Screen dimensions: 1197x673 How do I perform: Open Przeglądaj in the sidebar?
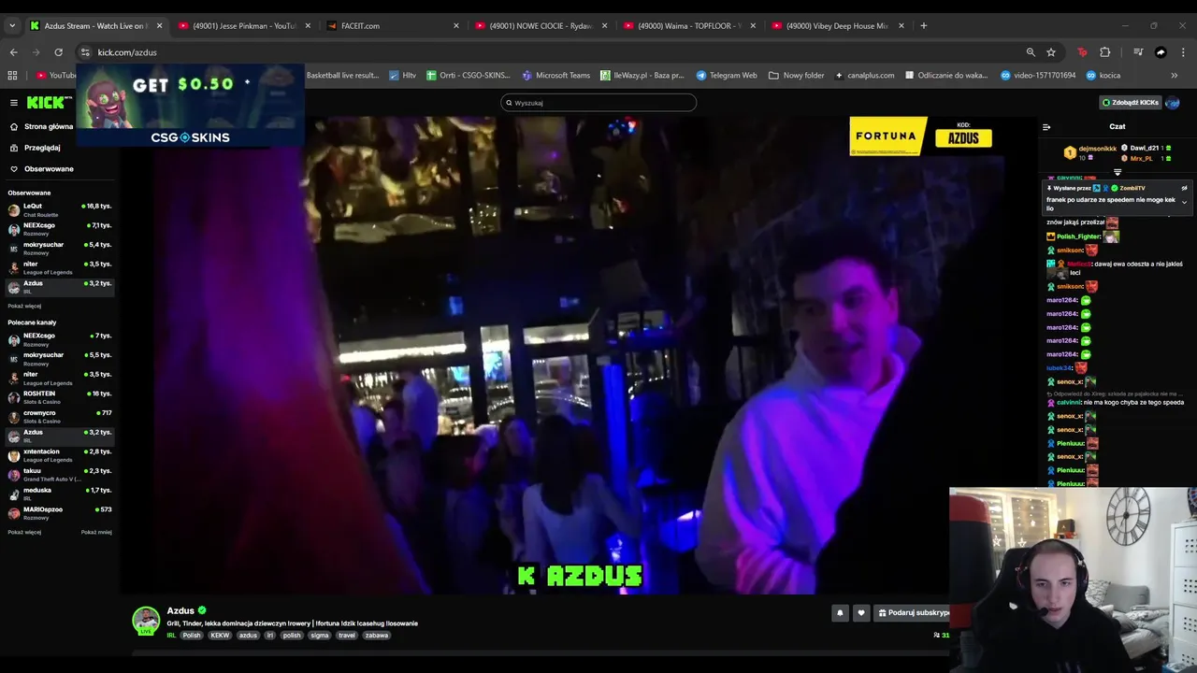[x=36, y=148]
